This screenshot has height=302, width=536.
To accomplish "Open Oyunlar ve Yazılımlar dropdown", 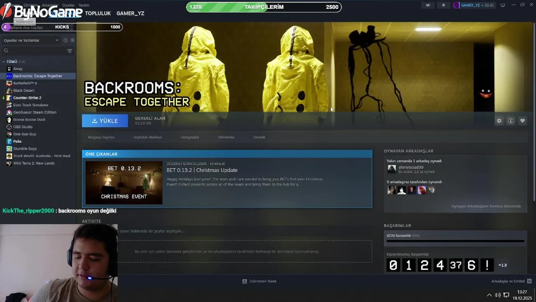I will click(31, 40).
